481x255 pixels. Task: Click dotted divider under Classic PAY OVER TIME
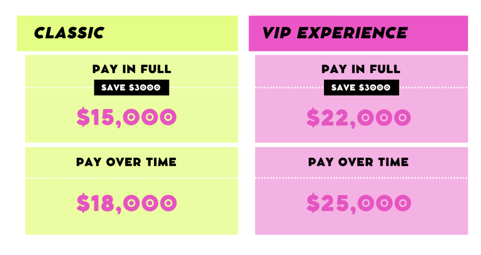(x=131, y=178)
